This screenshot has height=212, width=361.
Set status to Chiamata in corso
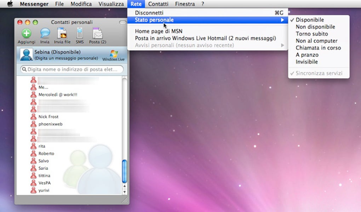[x=318, y=48]
